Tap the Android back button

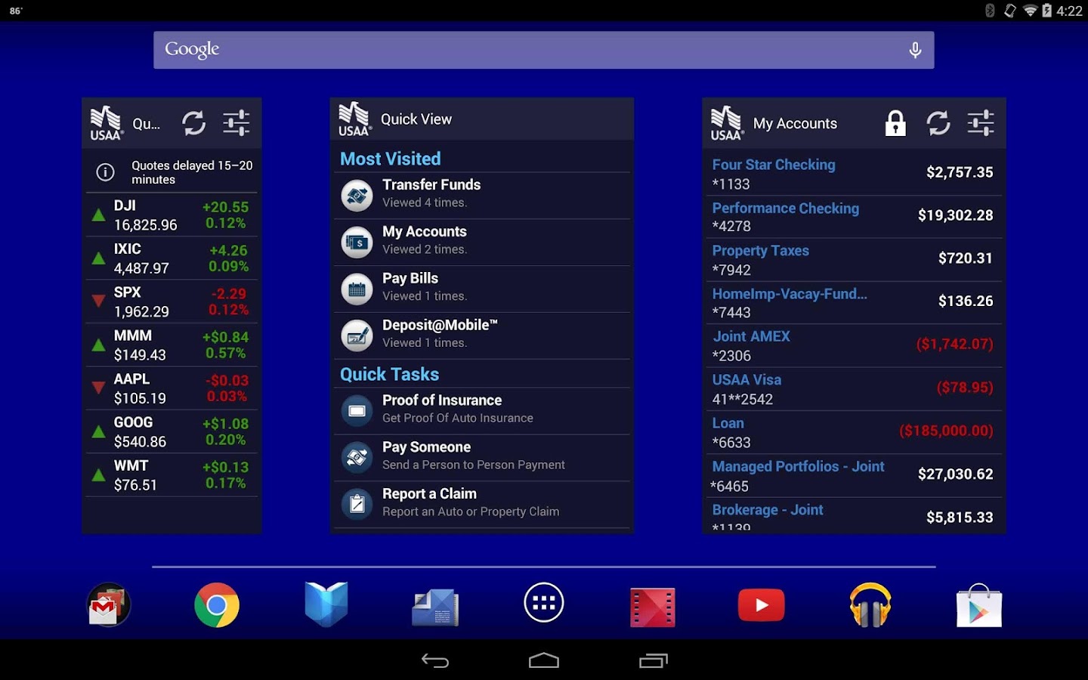435,661
